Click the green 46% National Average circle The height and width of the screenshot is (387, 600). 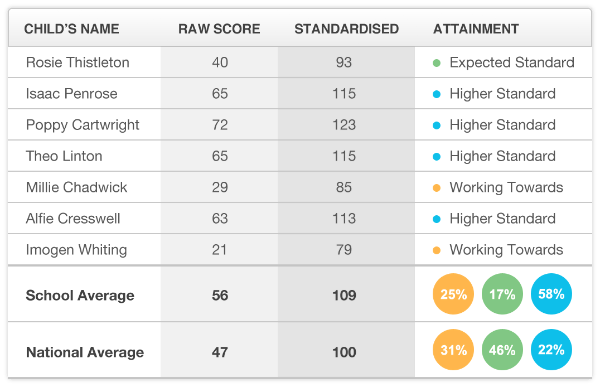tap(502, 350)
